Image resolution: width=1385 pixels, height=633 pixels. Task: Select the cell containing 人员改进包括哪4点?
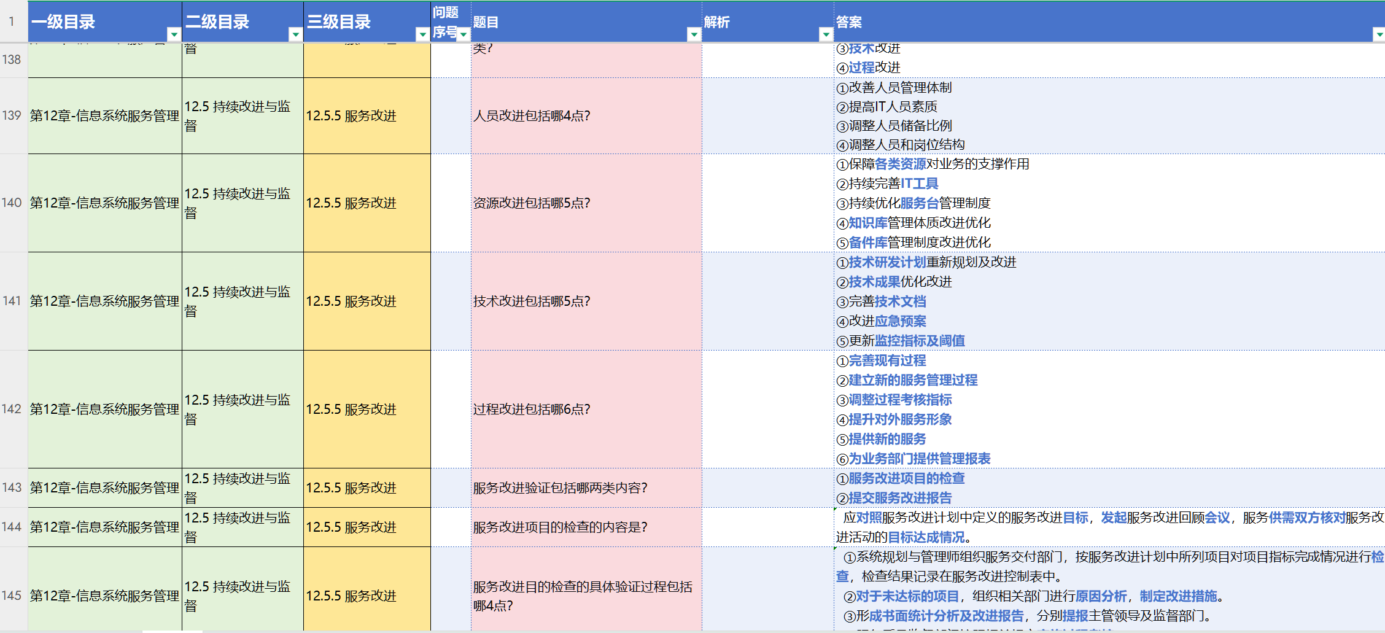click(584, 115)
